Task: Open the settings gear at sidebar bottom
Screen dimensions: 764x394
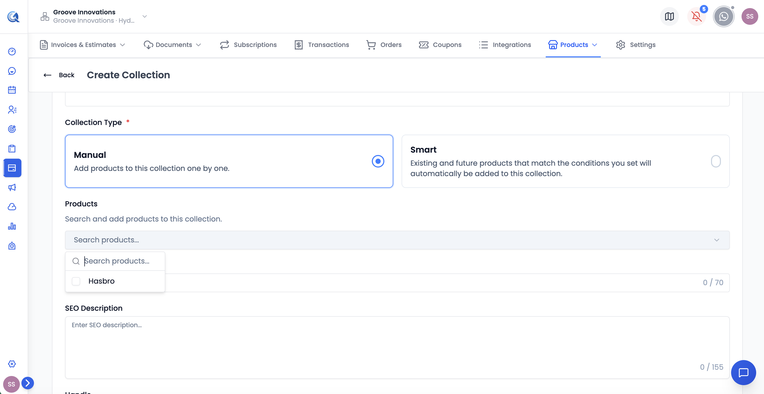Action: pos(12,364)
